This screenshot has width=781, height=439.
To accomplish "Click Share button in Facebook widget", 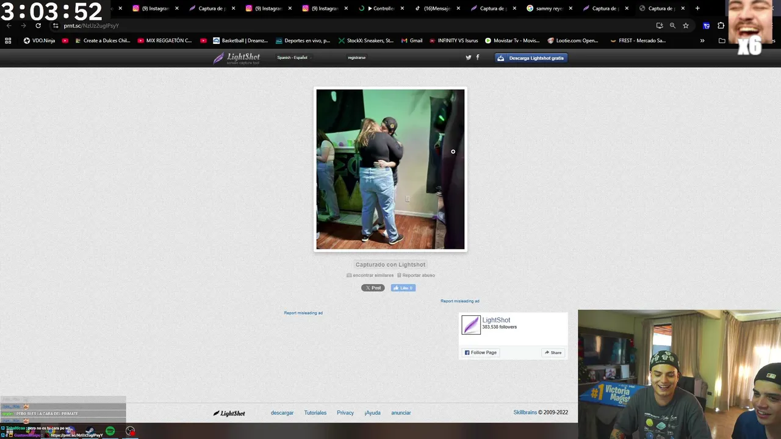I will click(x=553, y=352).
